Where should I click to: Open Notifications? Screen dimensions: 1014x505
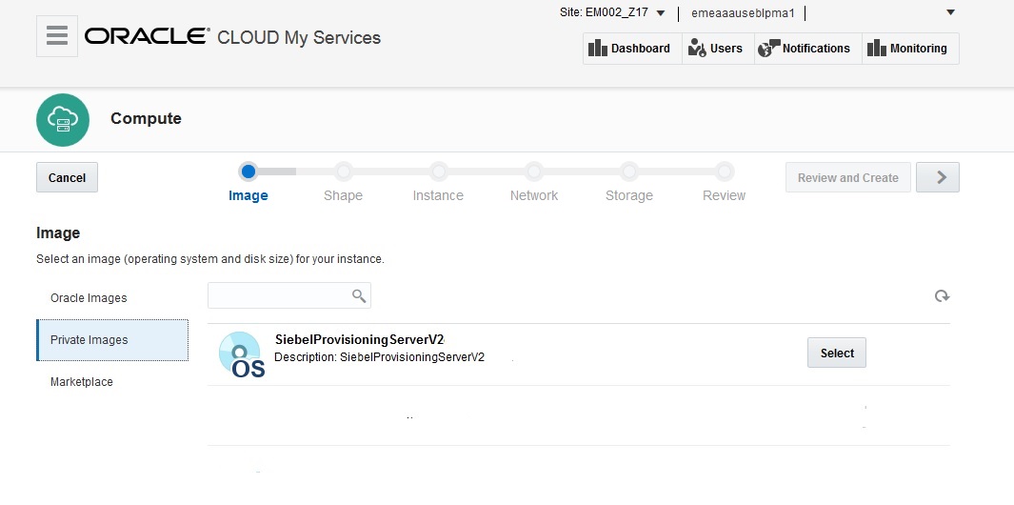[807, 49]
